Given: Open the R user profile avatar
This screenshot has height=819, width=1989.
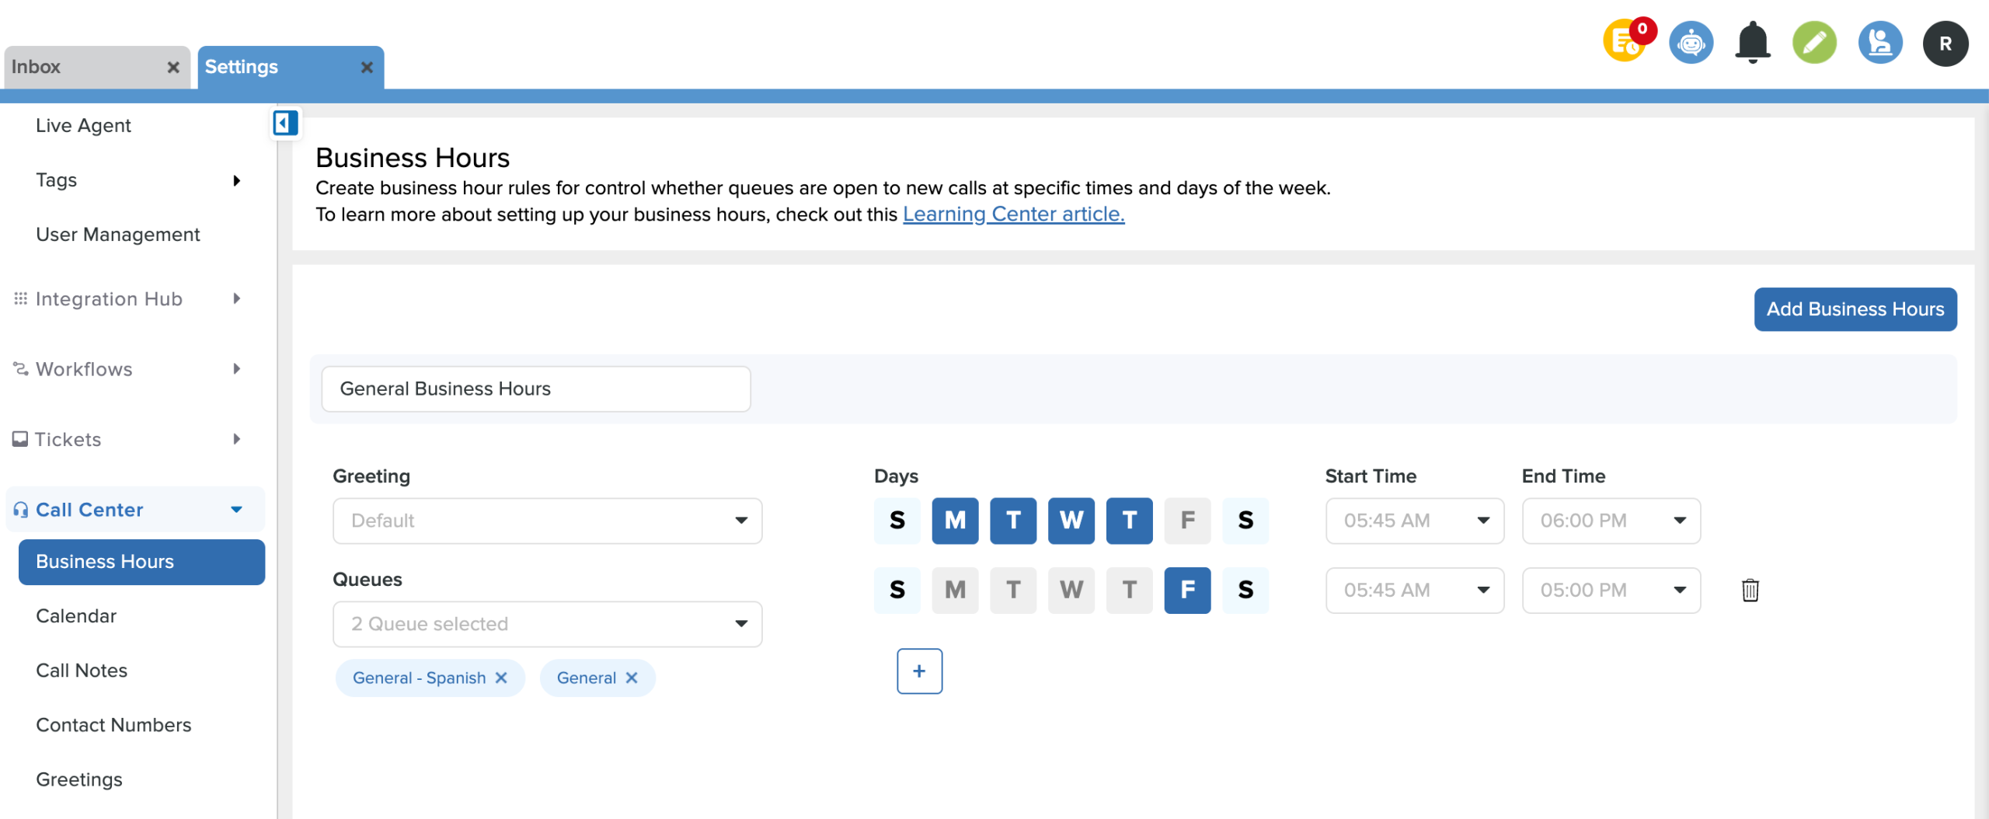Looking at the screenshot, I should (x=1945, y=44).
